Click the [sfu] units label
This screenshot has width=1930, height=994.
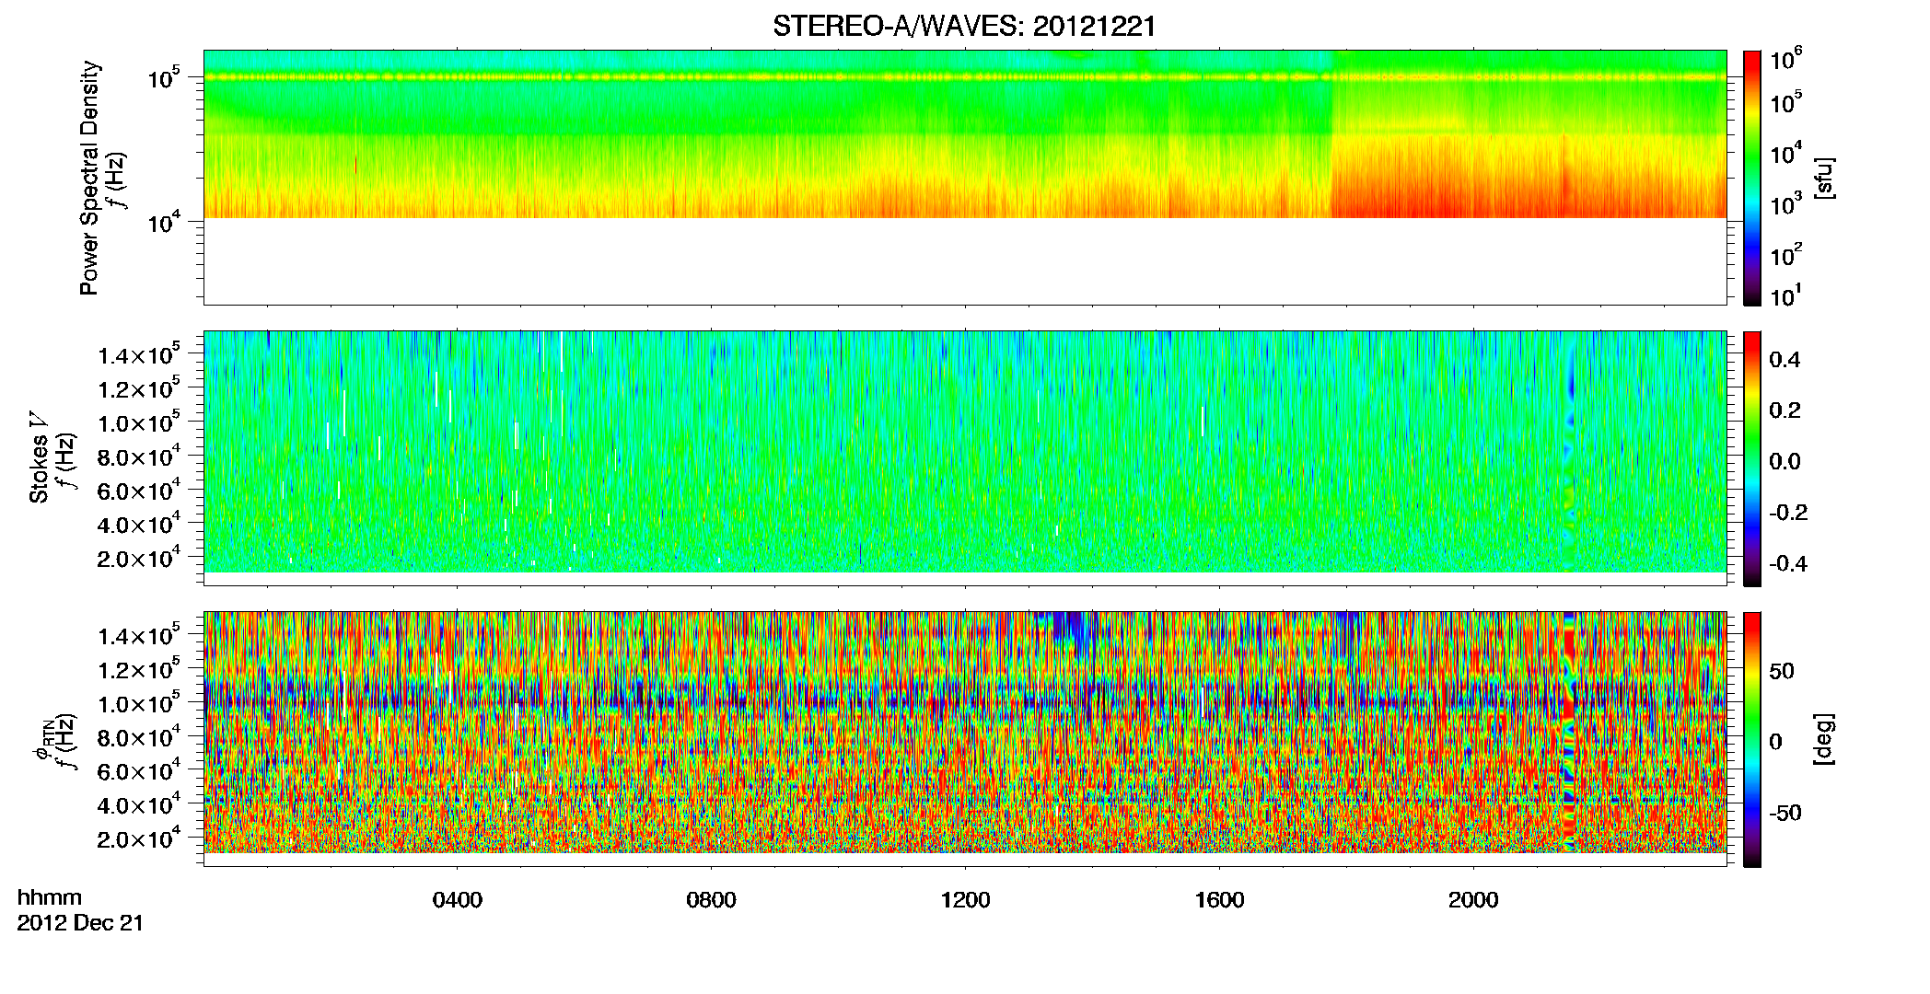(1823, 178)
